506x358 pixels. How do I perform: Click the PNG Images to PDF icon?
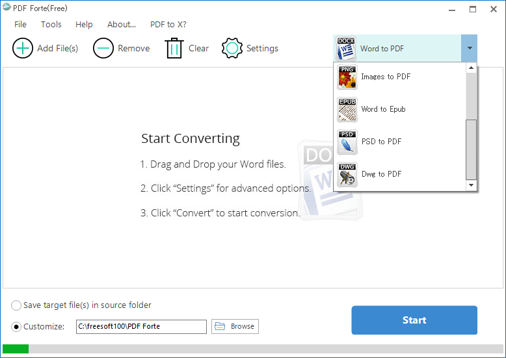pyautogui.click(x=347, y=77)
